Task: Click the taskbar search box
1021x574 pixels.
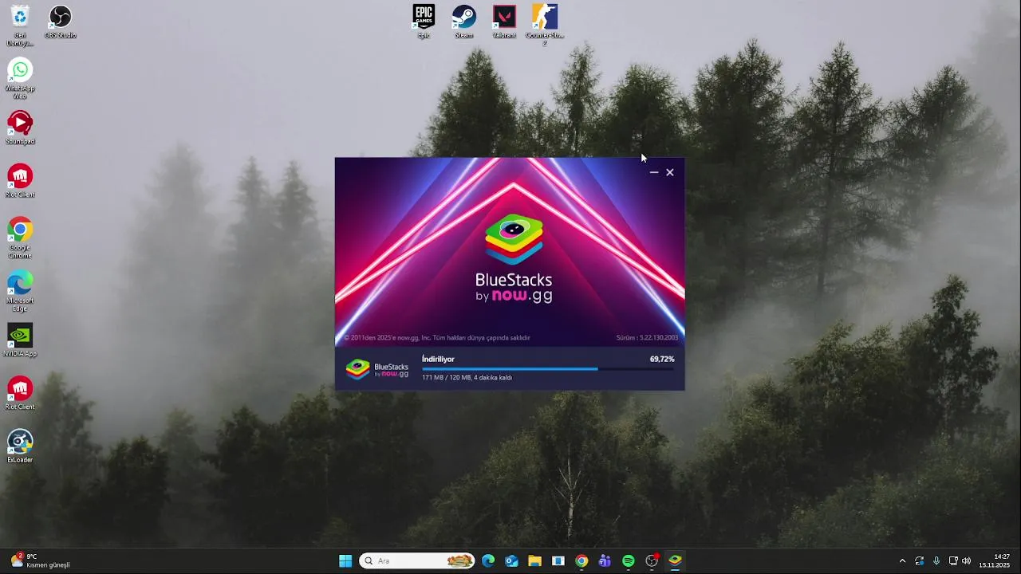Action: (416, 561)
